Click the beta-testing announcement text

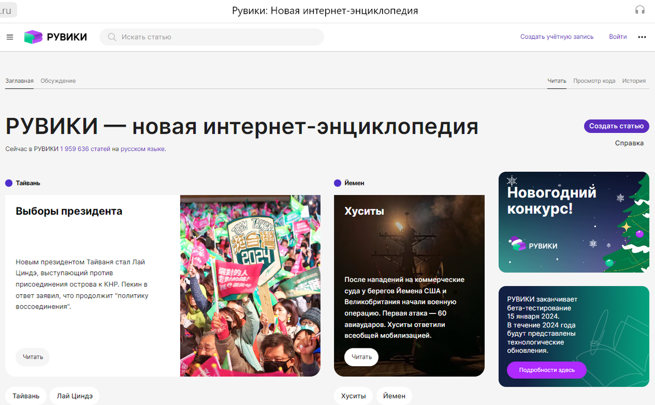pos(543,325)
